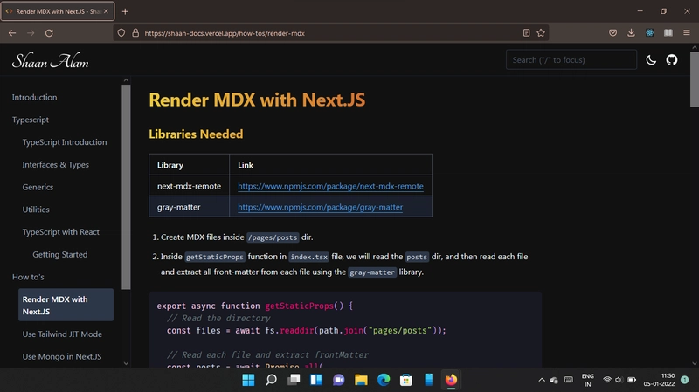This screenshot has width=699, height=392.
Task: Open Use Tailwind JIT Mode page
Action: (x=62, y=334)
